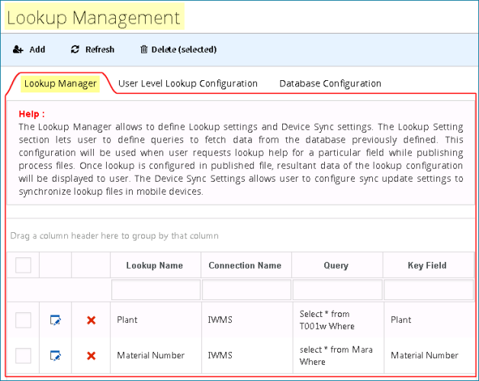The image size is (479, 381).
Task: Click the Add user icon in toolbar
Action: 18,49
